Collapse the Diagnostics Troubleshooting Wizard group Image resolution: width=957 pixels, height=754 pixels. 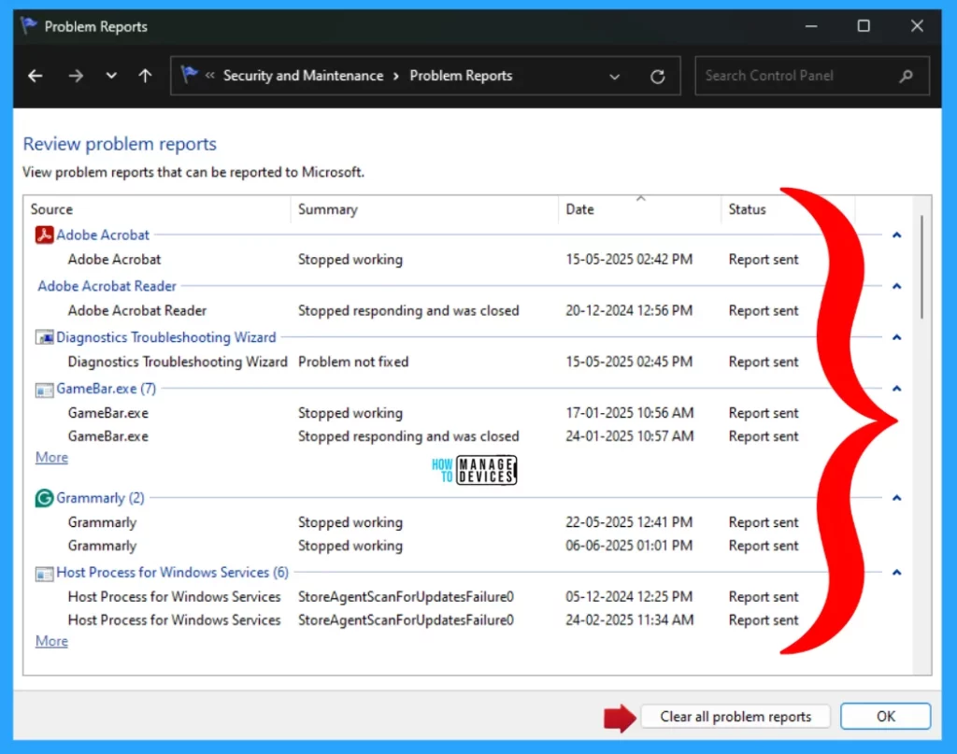pyautogui.click(x=896, y=337)
